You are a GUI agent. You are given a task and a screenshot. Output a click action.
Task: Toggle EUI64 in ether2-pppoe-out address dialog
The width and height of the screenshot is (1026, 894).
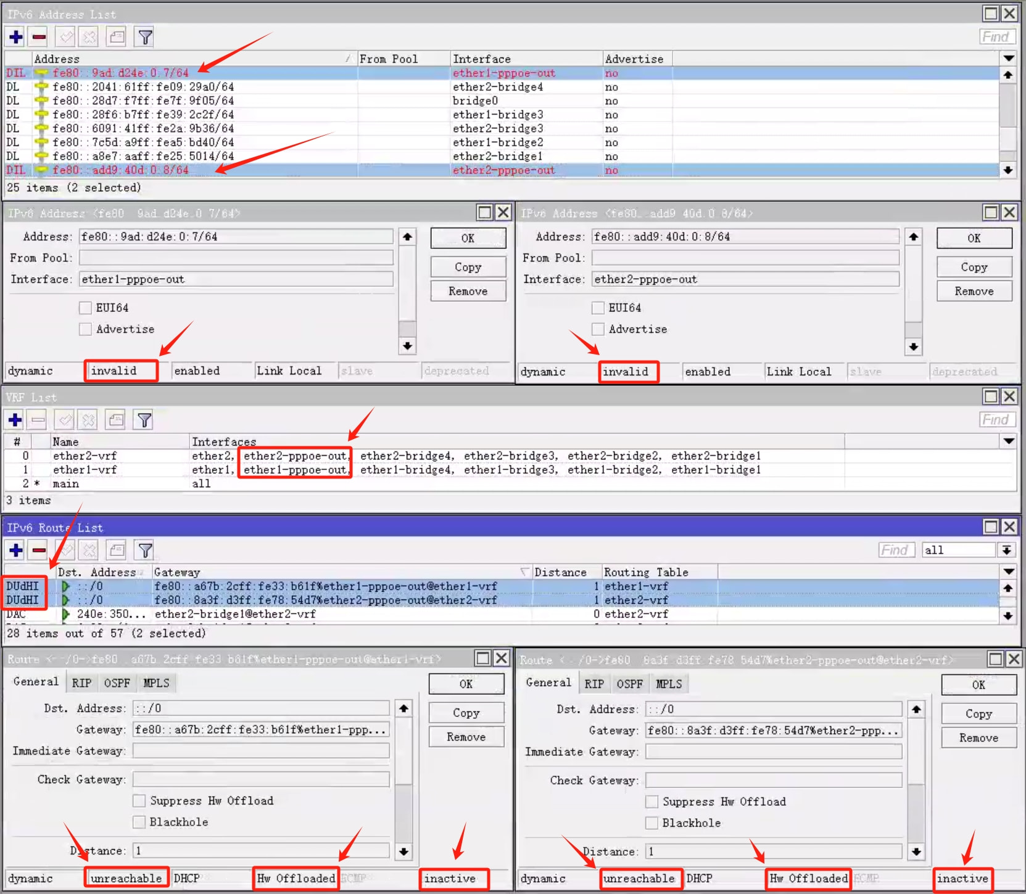pyautogui.click(x=598, y=308)
